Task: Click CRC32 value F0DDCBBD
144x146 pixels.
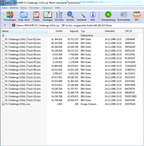Action: pyautogui.click(x=131, y=96)
